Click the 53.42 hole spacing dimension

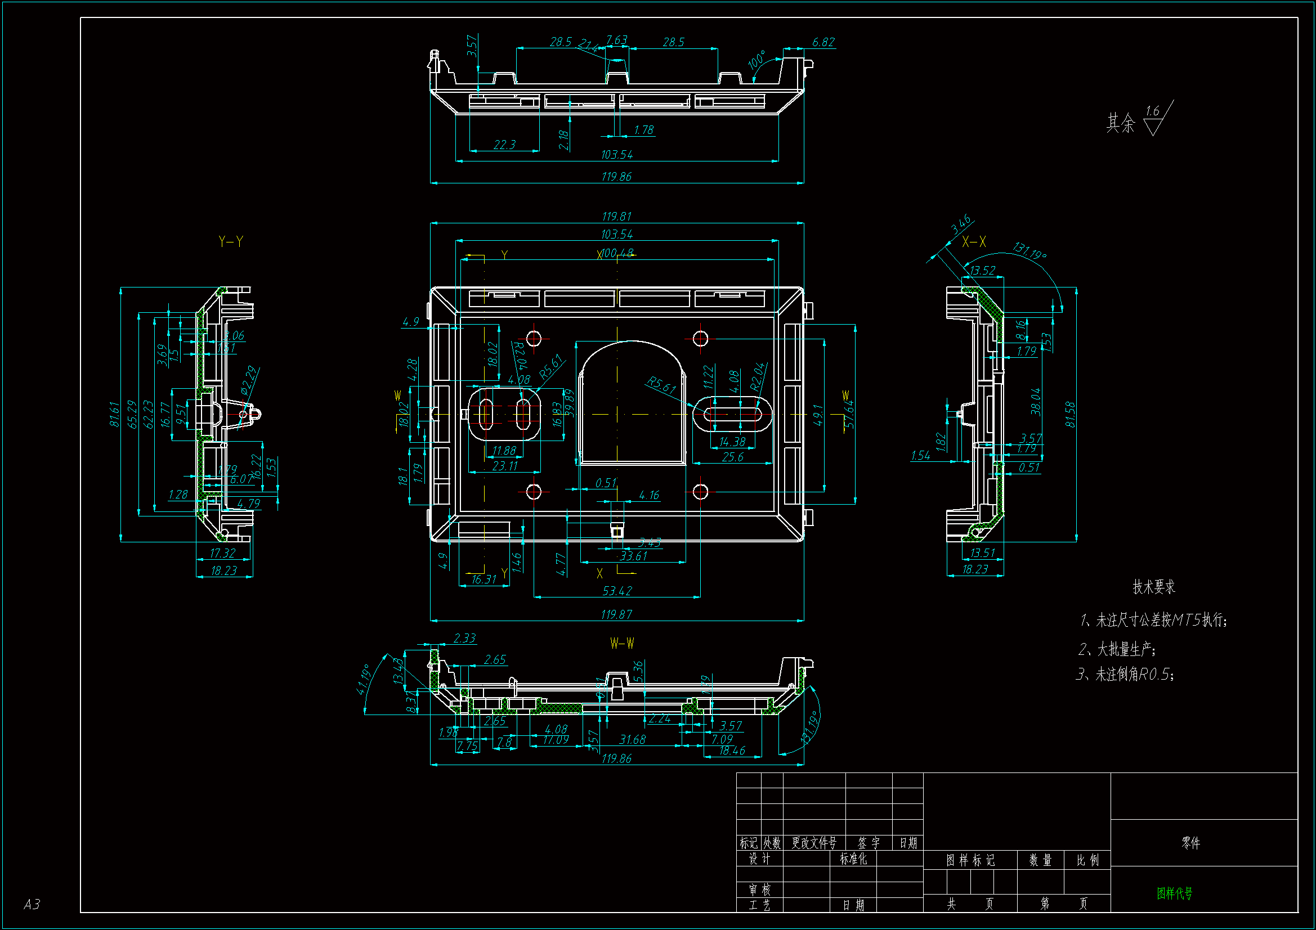point(617,591)
